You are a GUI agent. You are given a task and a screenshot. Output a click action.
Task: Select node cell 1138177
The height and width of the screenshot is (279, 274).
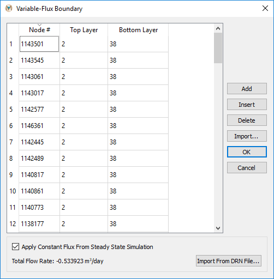pyautogui.click(x=39, y=224)
